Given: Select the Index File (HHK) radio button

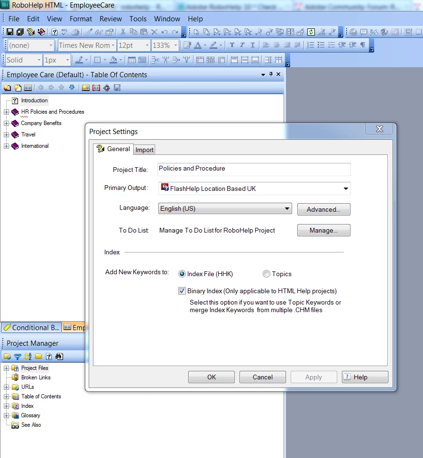Looking at the screenshot, I should click(x=182, y=274).
